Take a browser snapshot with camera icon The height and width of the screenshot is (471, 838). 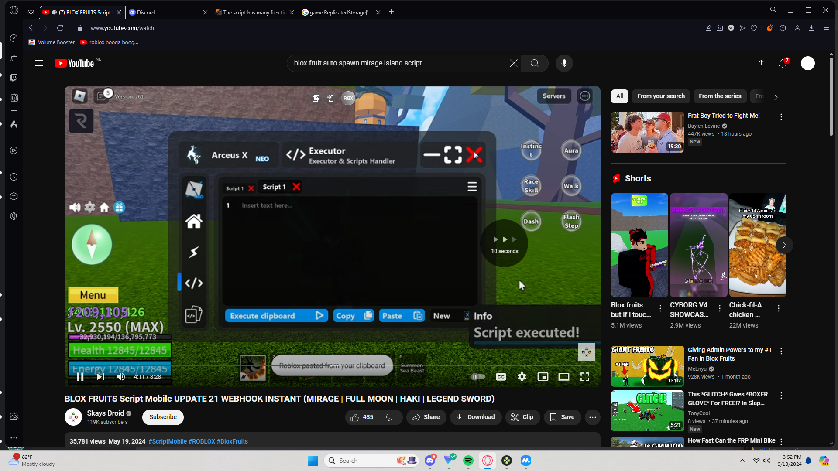720,28
